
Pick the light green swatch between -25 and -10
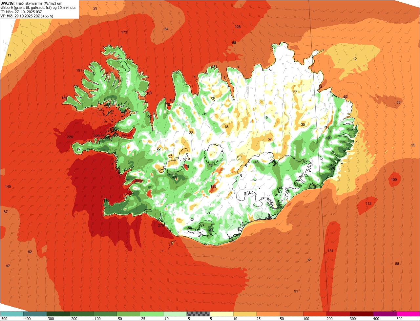(x=152, y=314)
